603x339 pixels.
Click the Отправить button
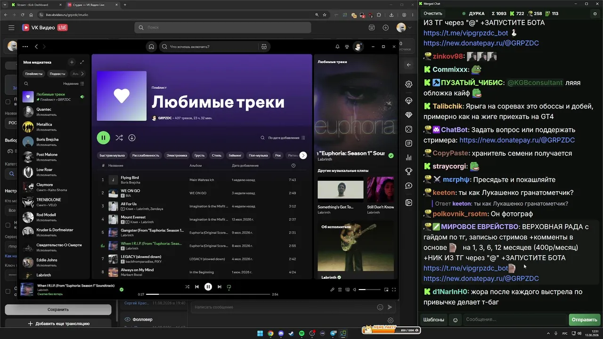[x=584, y=320]
